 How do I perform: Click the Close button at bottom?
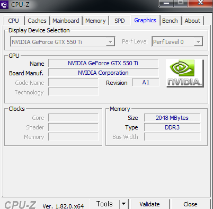click(x=190, y=204)
